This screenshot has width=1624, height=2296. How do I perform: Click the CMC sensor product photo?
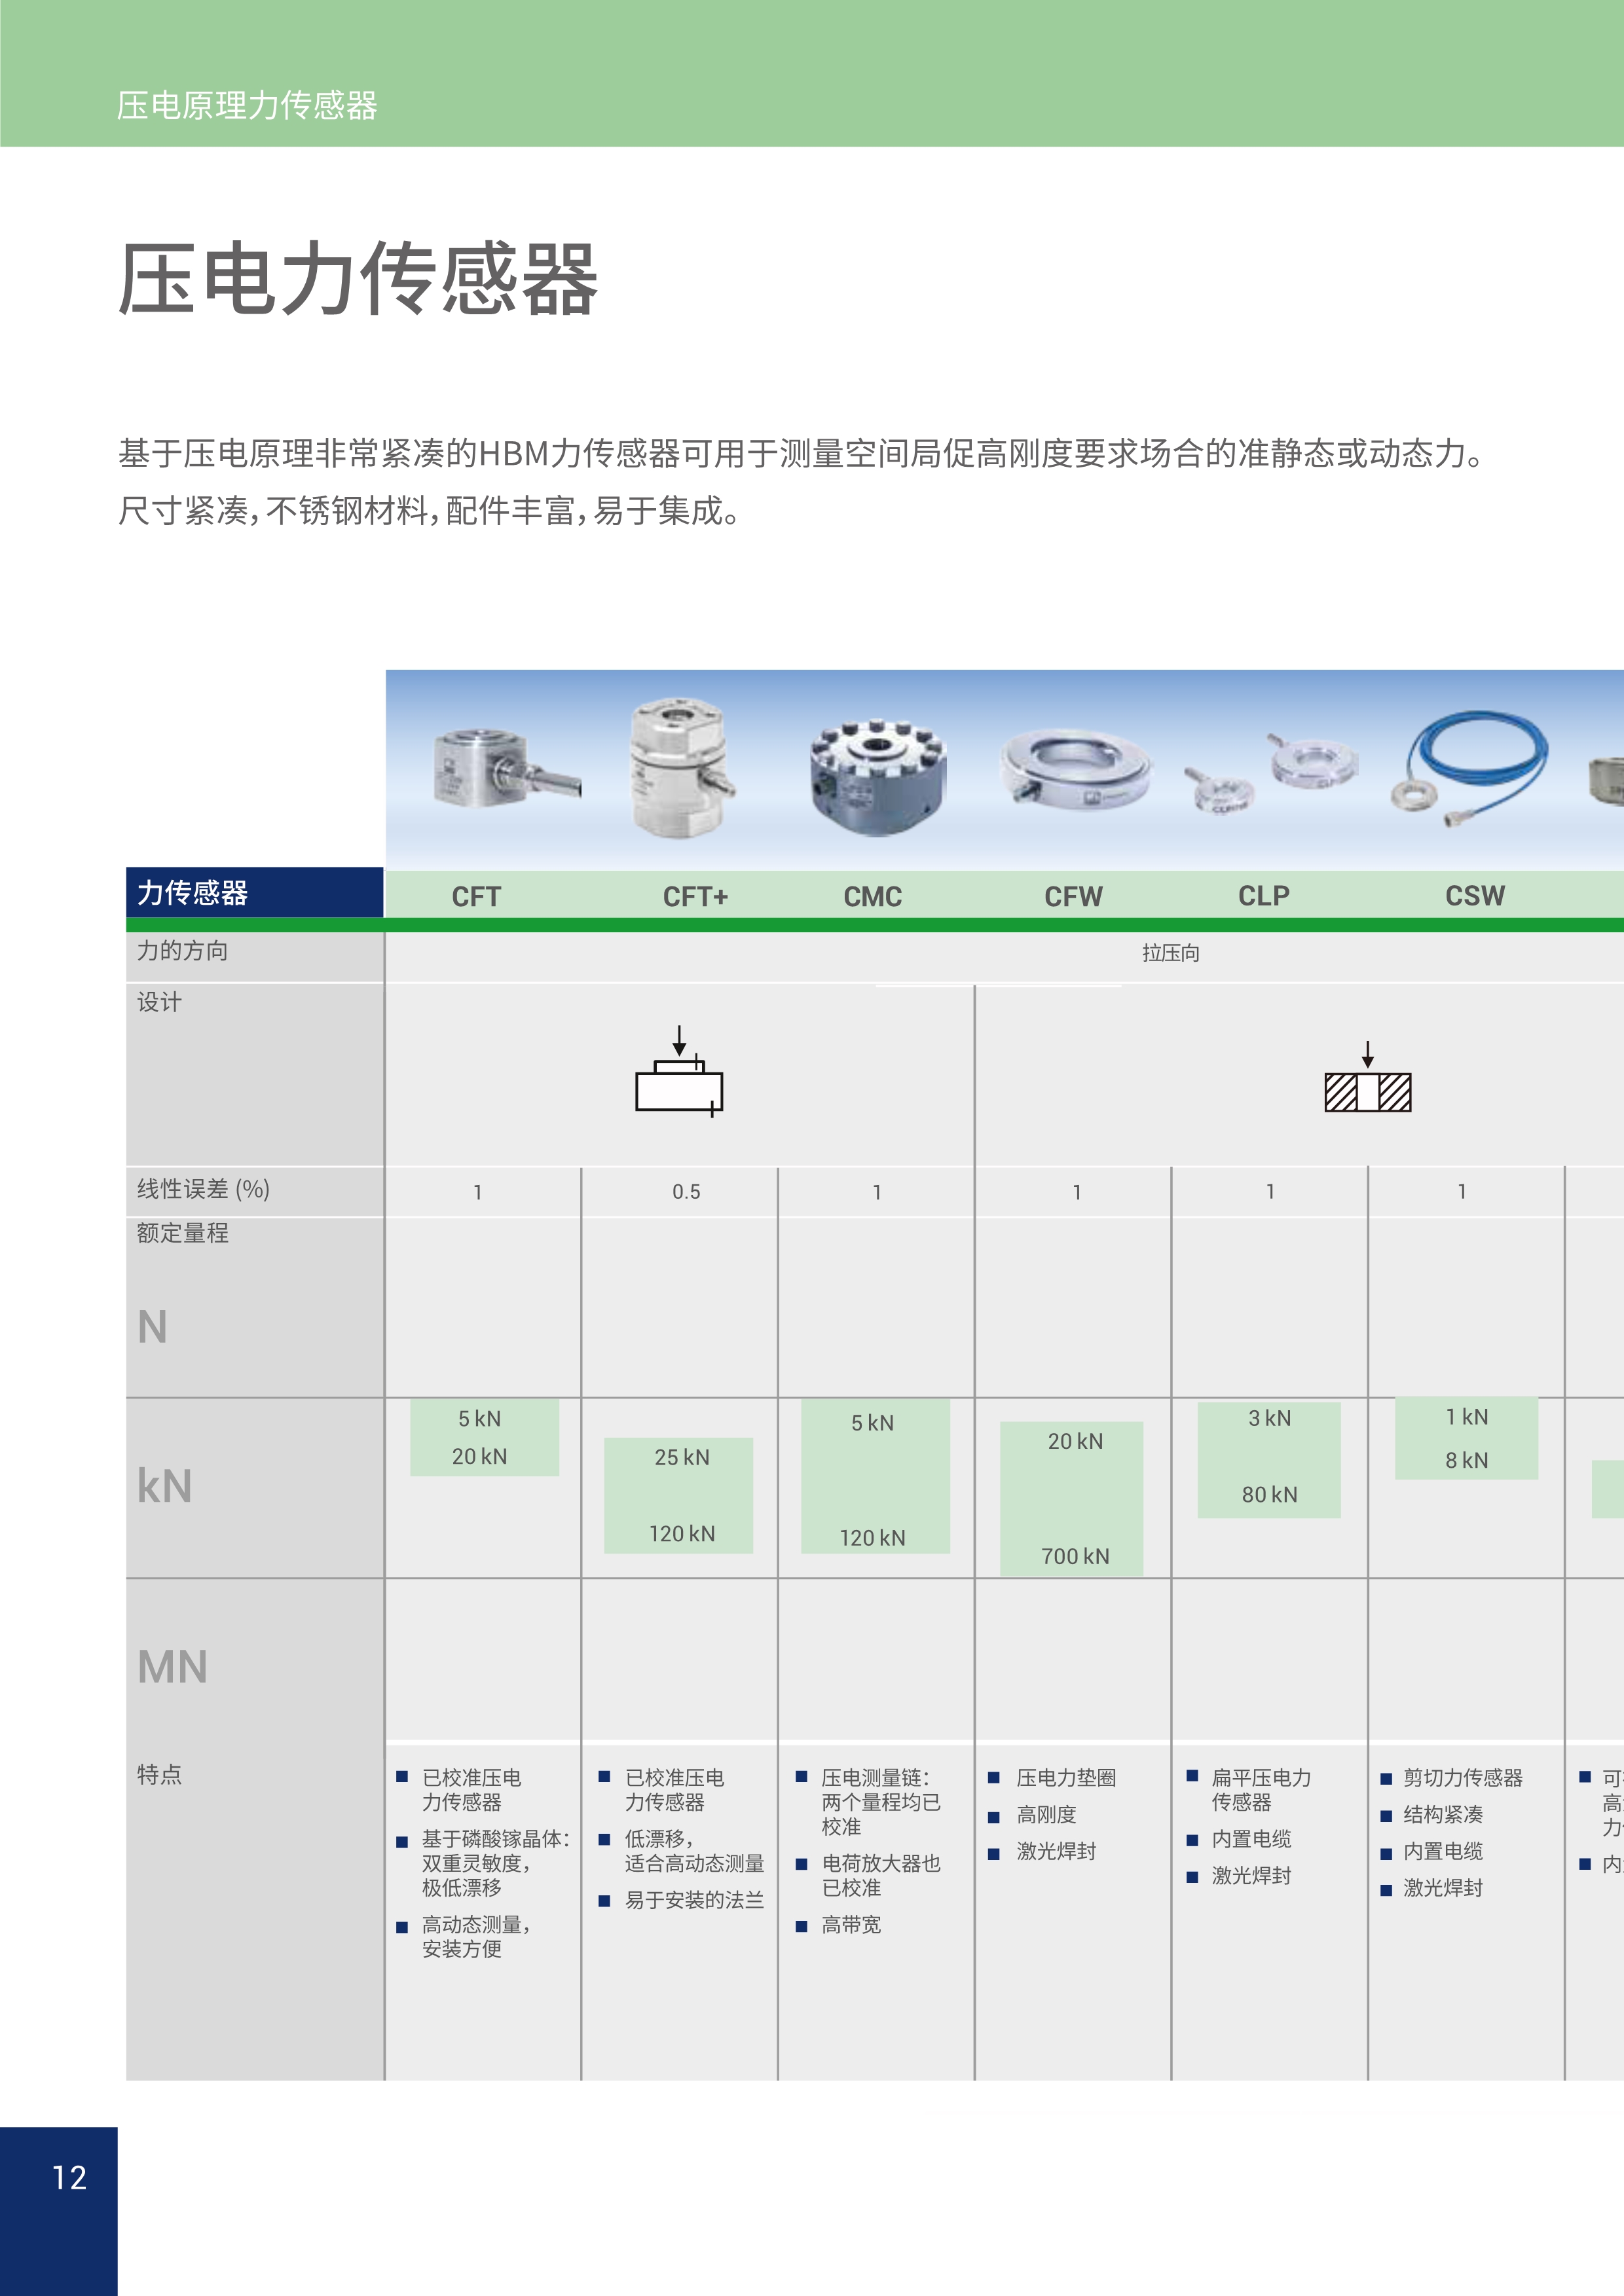pyautogui.click(x=878, y=776)
